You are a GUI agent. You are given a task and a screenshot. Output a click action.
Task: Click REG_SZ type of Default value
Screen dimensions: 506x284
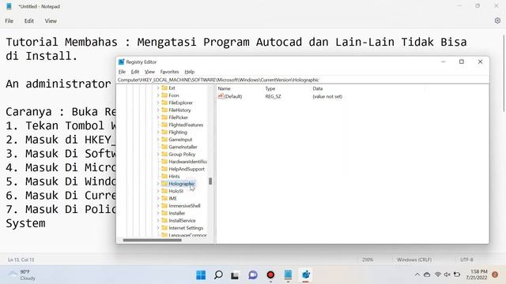pos(273,96)
